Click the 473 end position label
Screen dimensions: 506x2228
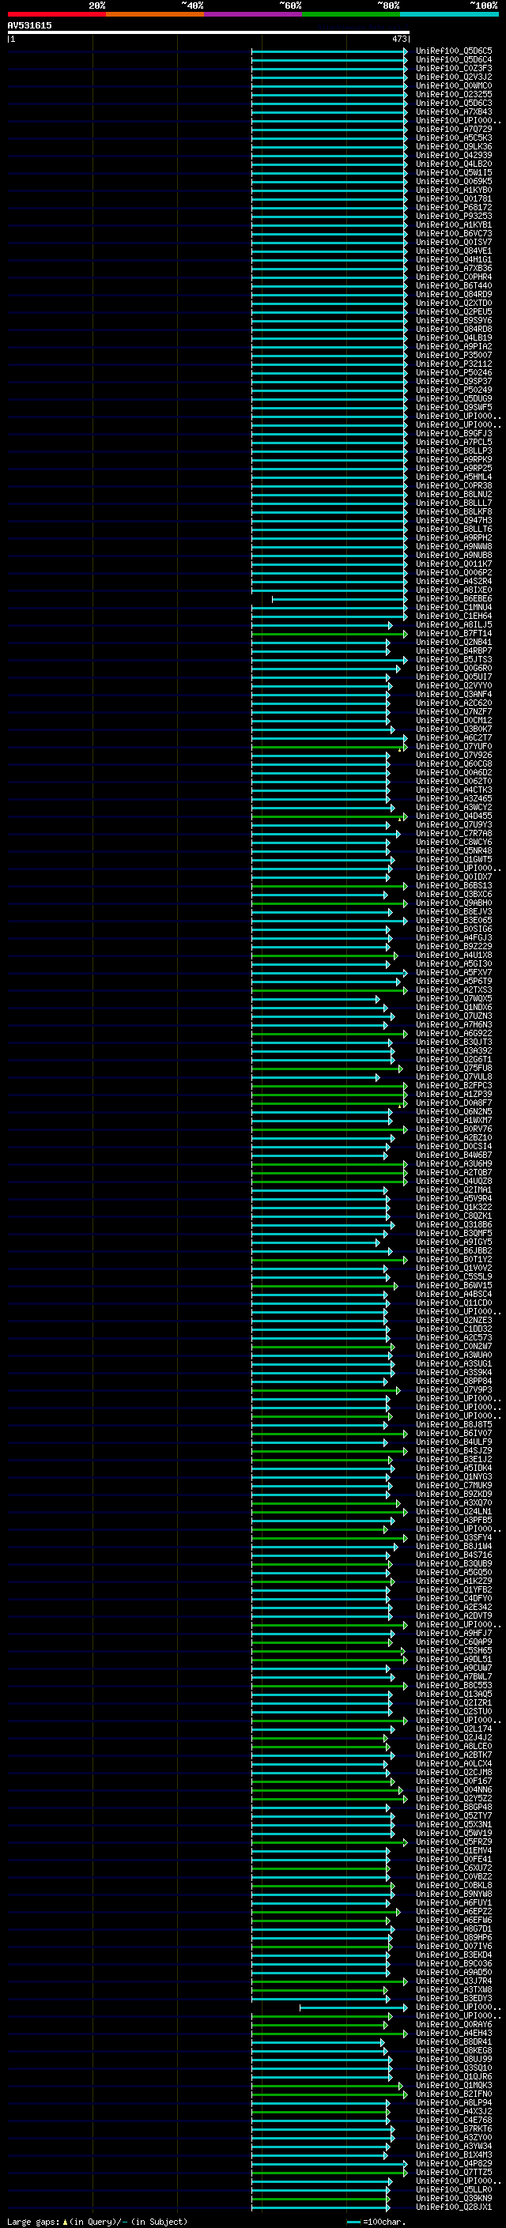click(398, 39)
